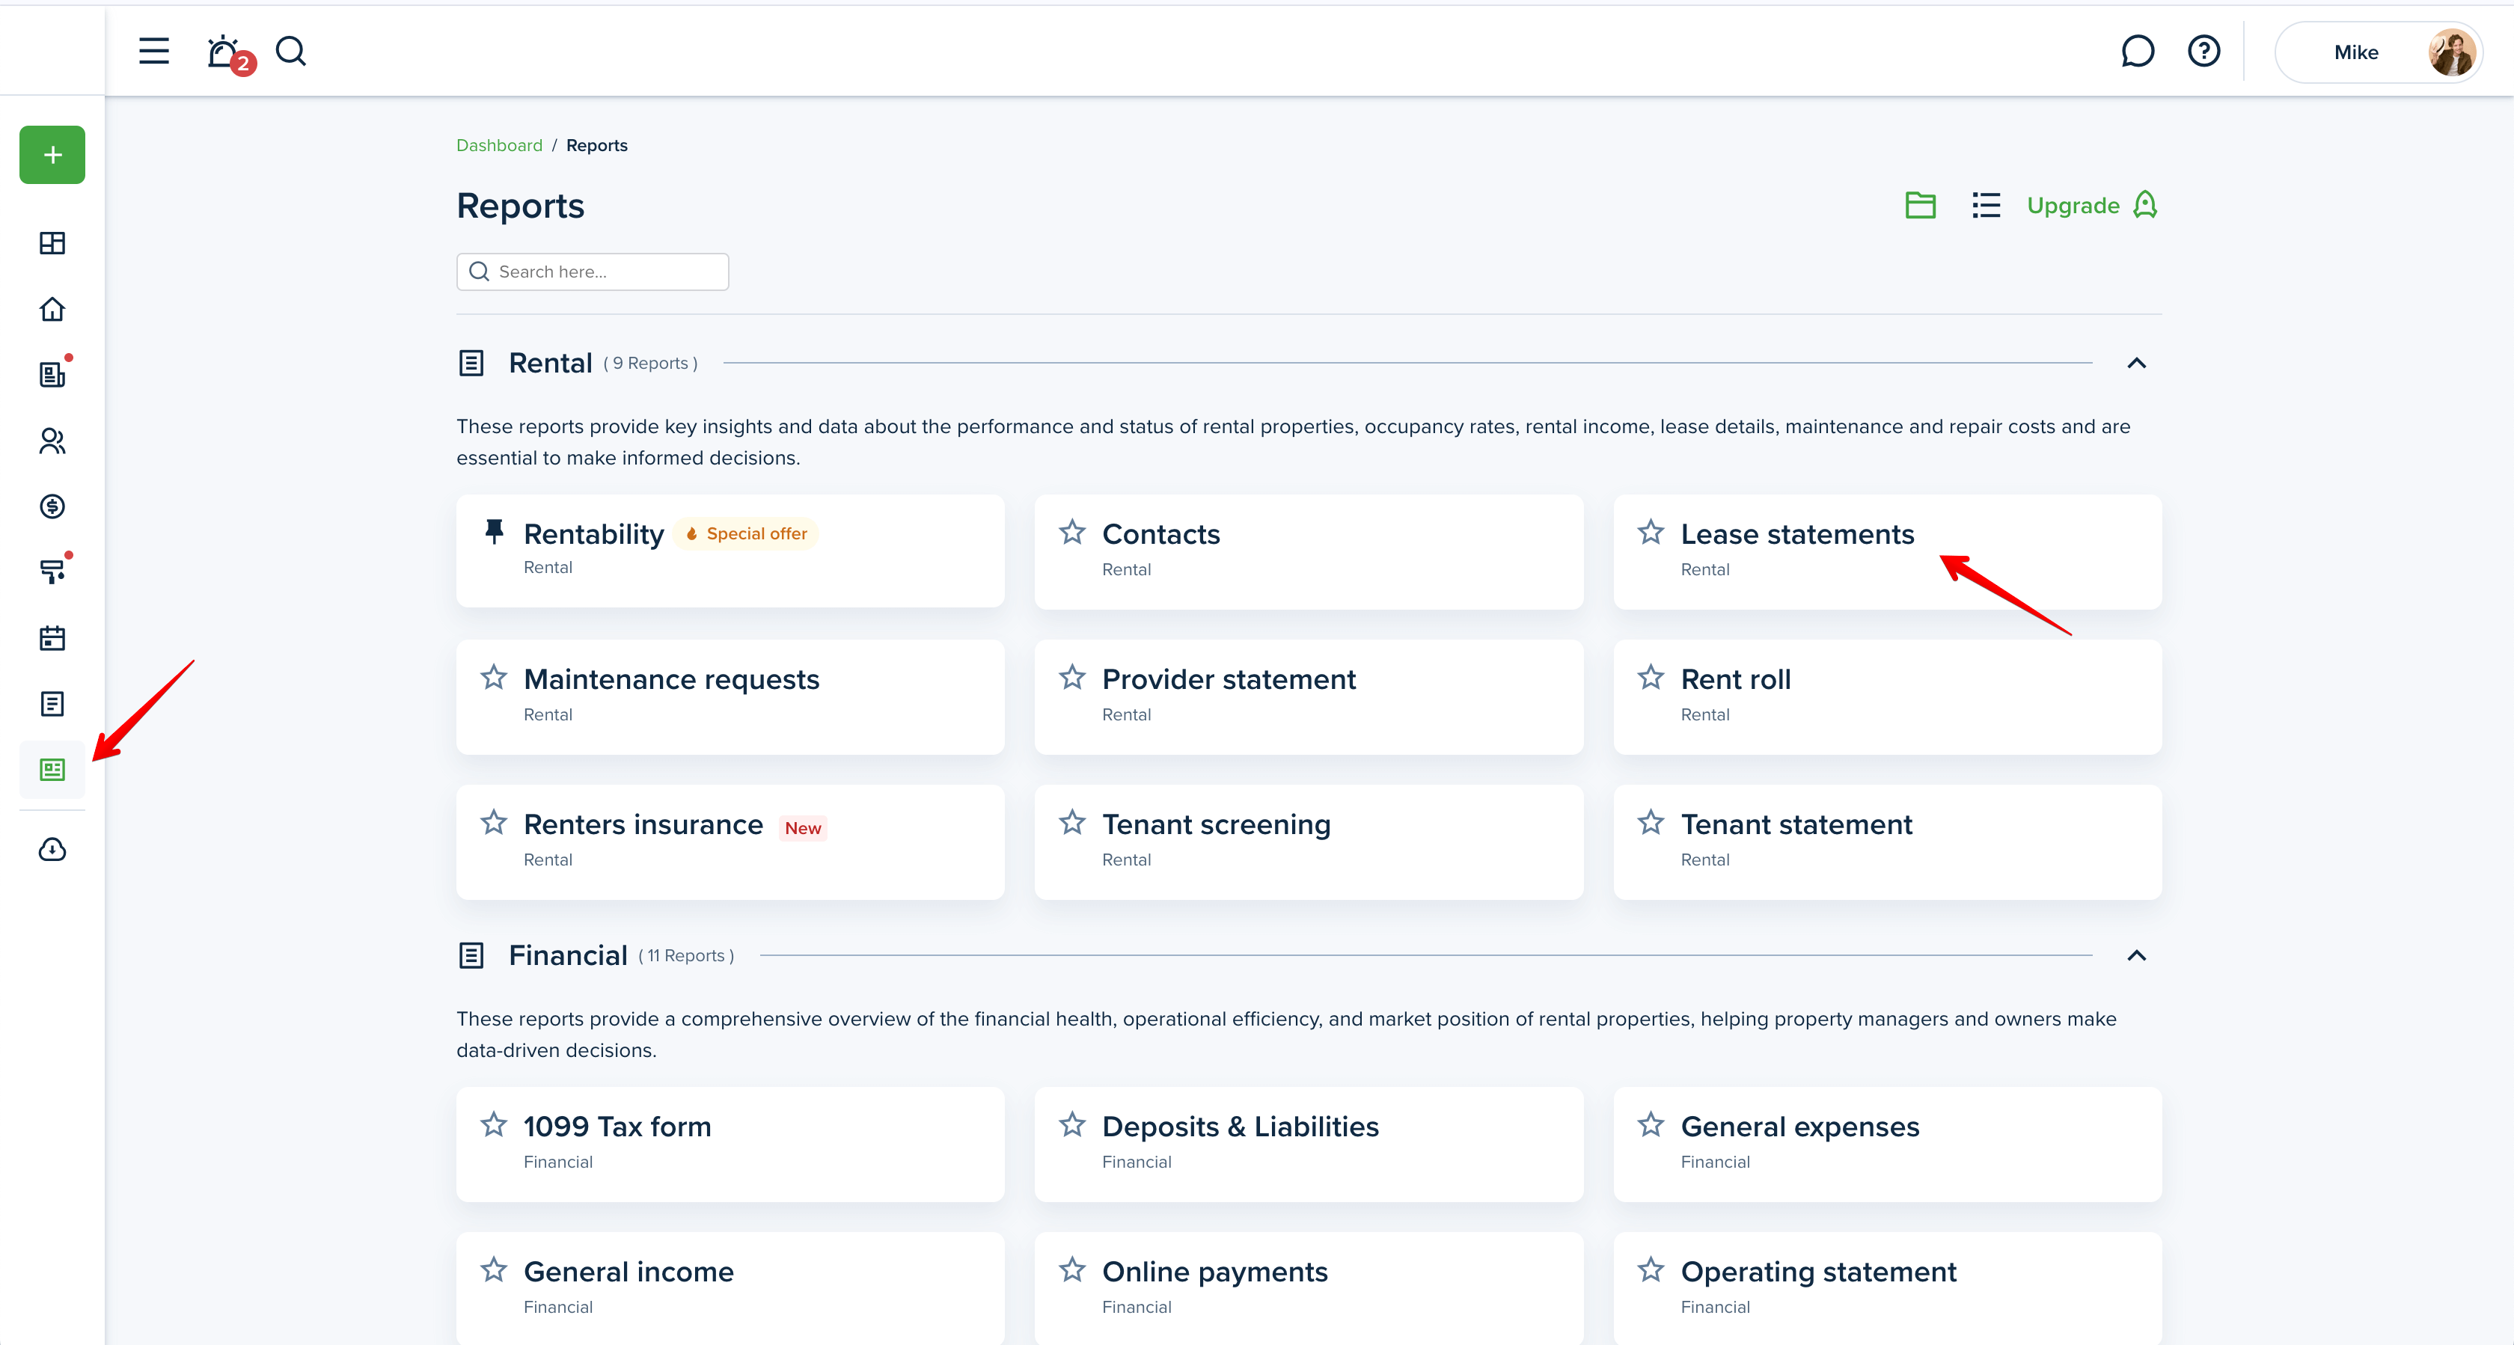Screen dimensions: 2514x1345
Task: Click the Upgrade link
Action: coord(2093,205)
